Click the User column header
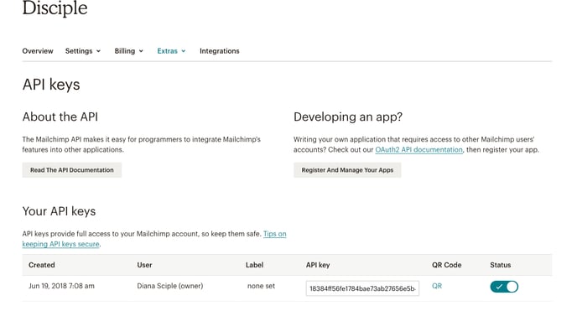Image resolution: width=577 pixels, height=311 pixels. (x=144, y=265)
